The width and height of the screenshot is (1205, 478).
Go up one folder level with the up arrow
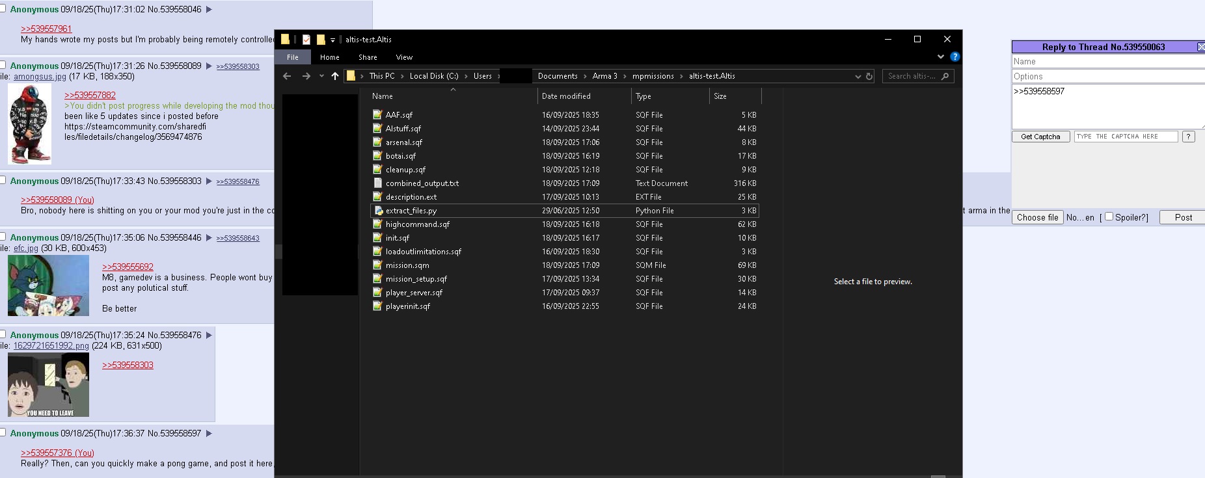tap(335, 76)
